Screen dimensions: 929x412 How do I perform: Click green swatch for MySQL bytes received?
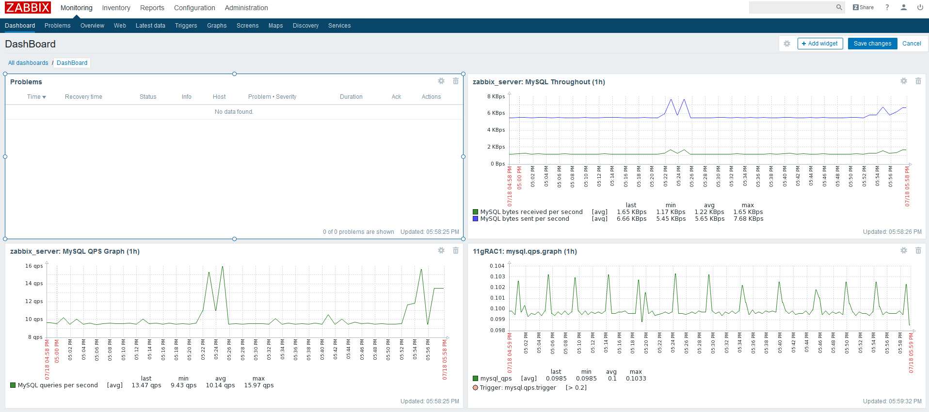pyautogui.click(x=476, y=212)
